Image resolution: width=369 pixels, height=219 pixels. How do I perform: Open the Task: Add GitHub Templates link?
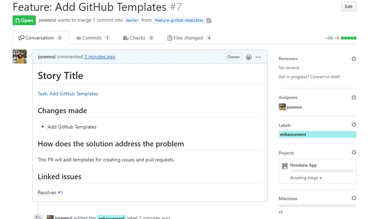point(68,94)
